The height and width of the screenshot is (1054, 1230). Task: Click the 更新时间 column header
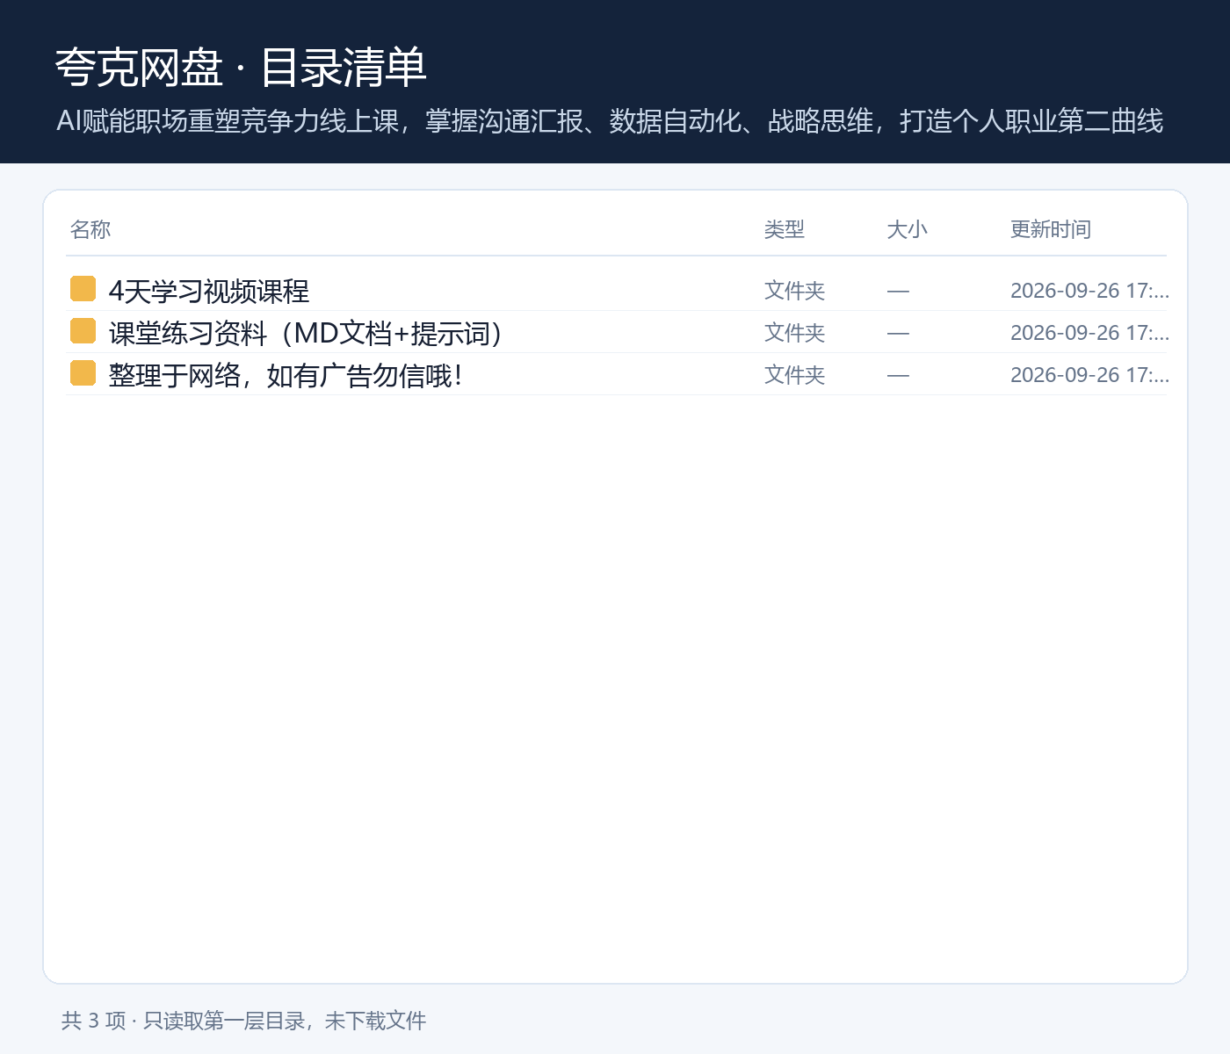[1051, 229]
